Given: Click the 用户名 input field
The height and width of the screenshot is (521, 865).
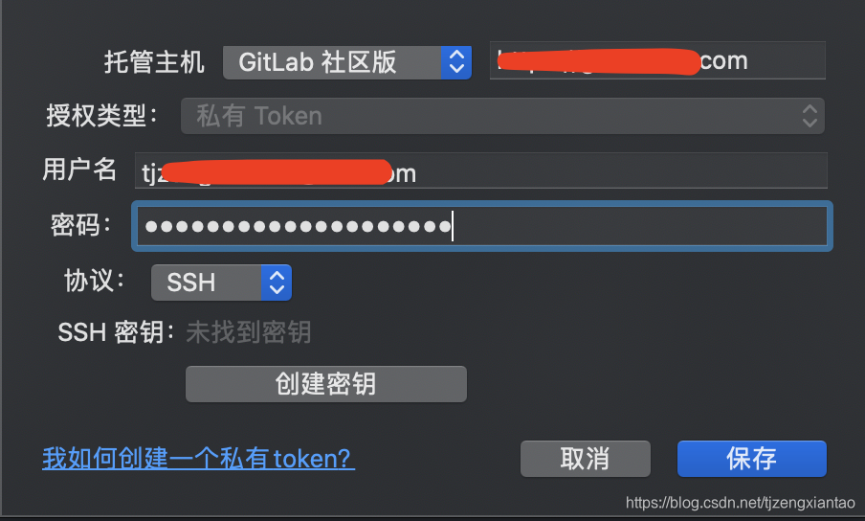Looking at the screenshot, I should click(x=481, y=170).
